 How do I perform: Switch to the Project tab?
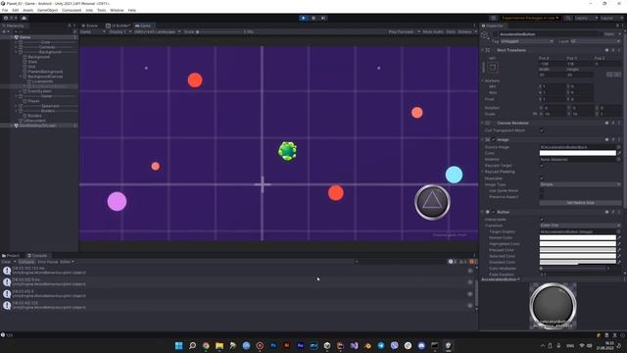tap(11, 255)
